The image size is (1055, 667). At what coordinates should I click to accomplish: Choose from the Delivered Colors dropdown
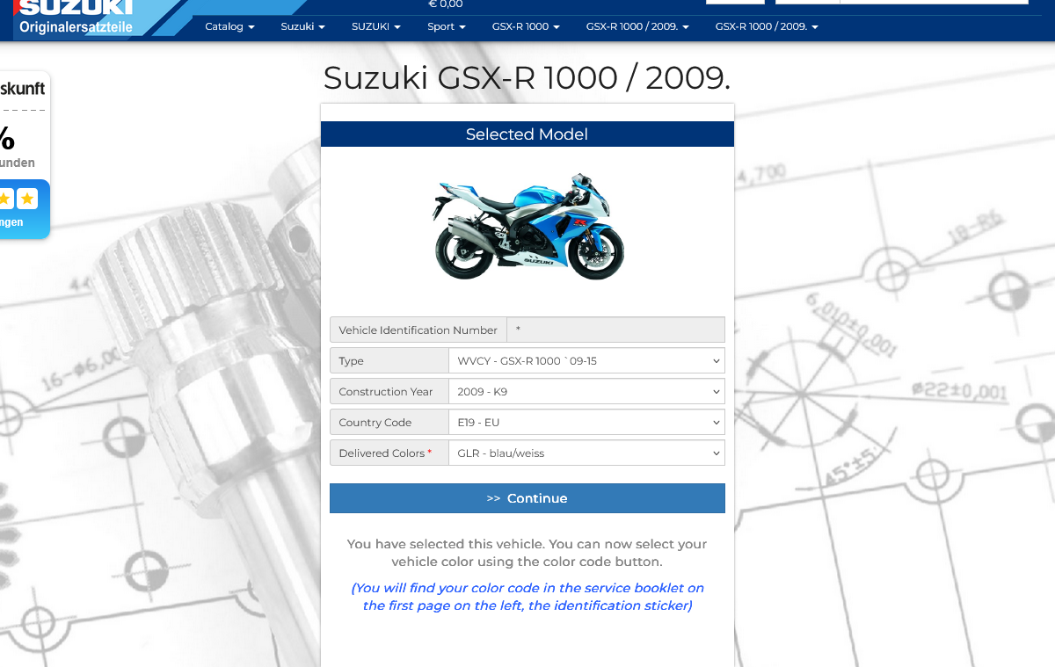click(x=586, y=453)
